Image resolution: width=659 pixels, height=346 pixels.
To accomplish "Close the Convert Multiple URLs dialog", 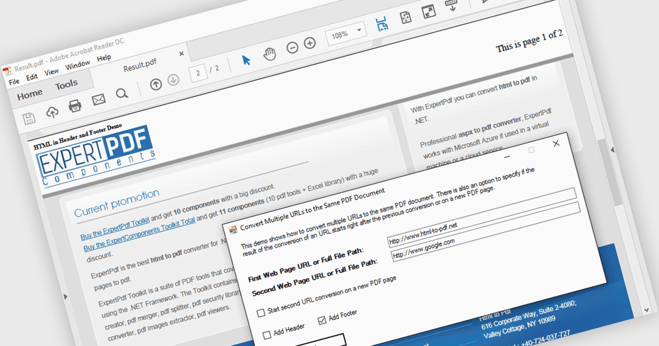I will coord(556,143).
